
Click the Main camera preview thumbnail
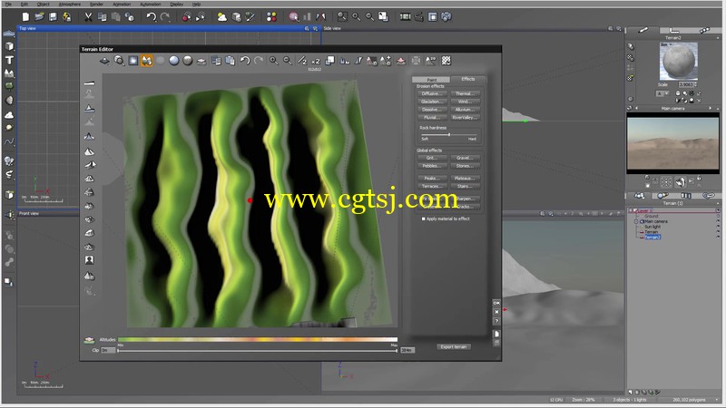672,143
